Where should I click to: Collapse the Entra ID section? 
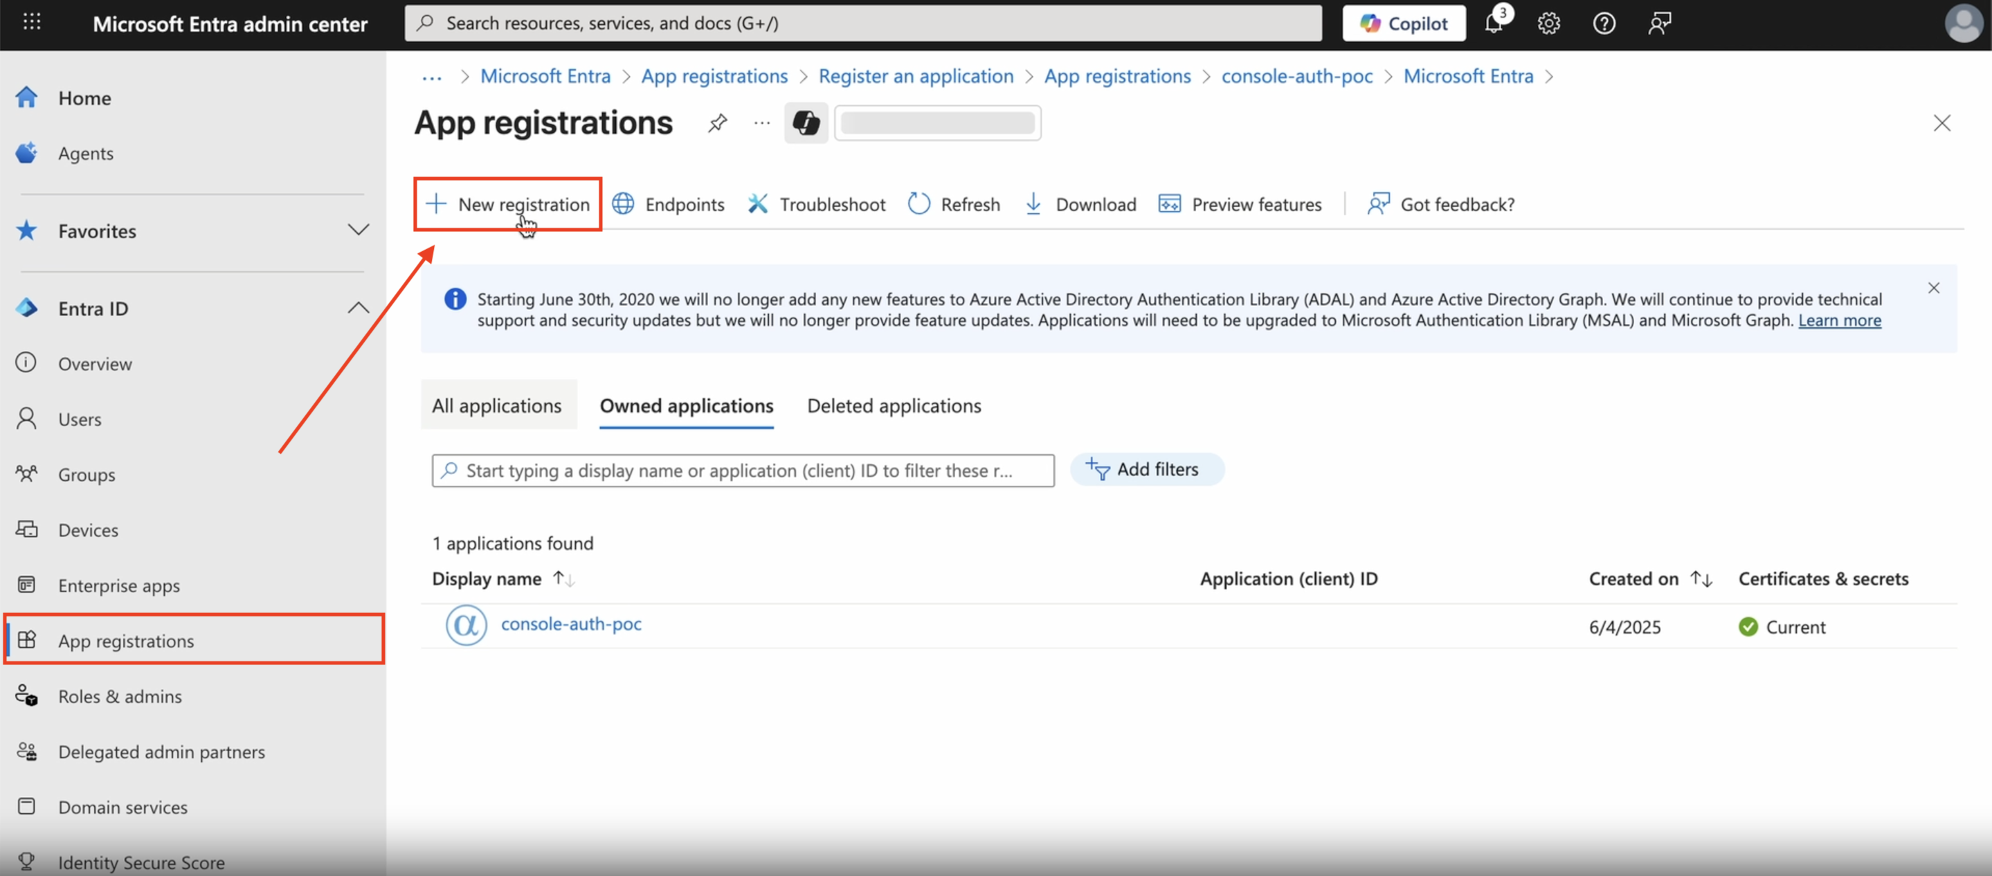click(357, 308)
